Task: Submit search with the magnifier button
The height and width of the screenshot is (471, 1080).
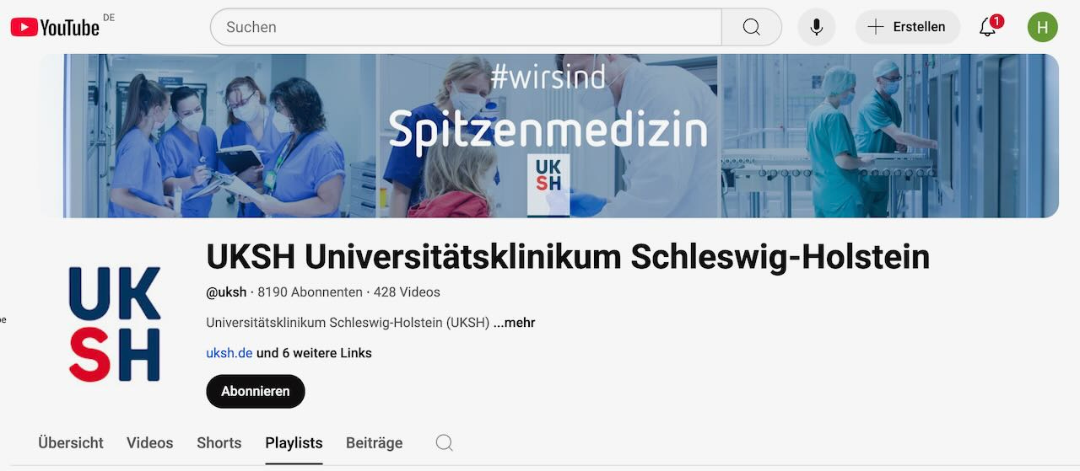Action: click(752, 27)
